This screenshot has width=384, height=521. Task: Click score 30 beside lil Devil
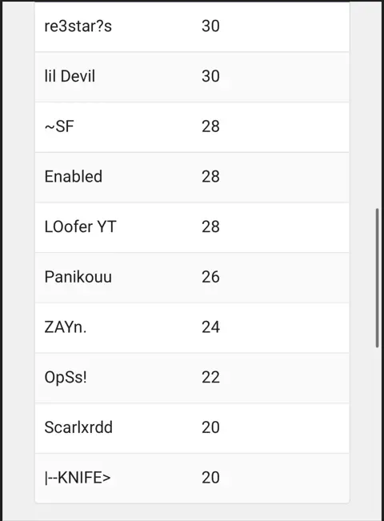tap(210, 76)
